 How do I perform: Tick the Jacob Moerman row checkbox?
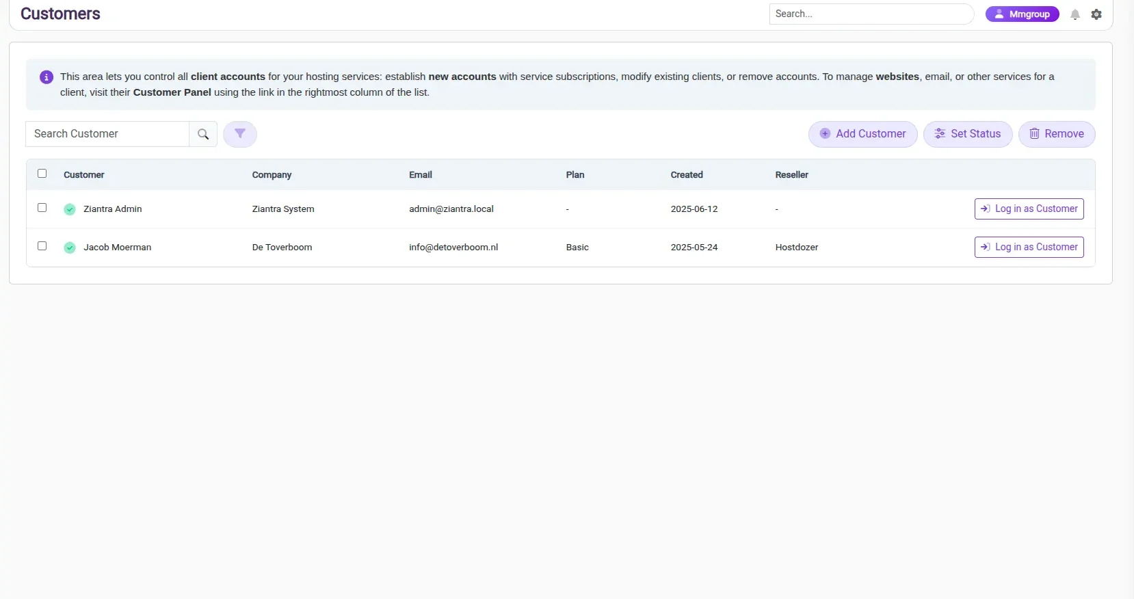[42, 246]
